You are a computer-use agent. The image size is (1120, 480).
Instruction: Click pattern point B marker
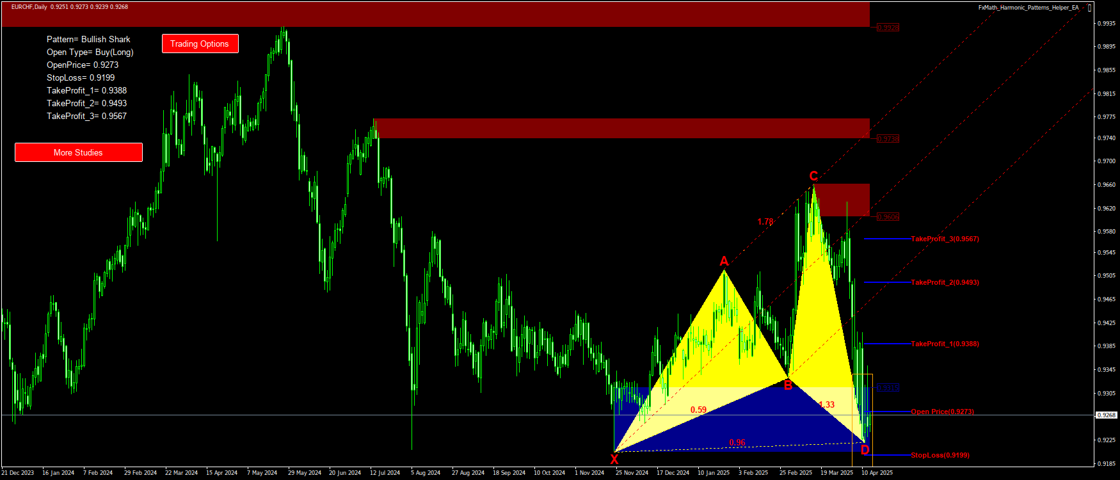(x=788, y=385)
